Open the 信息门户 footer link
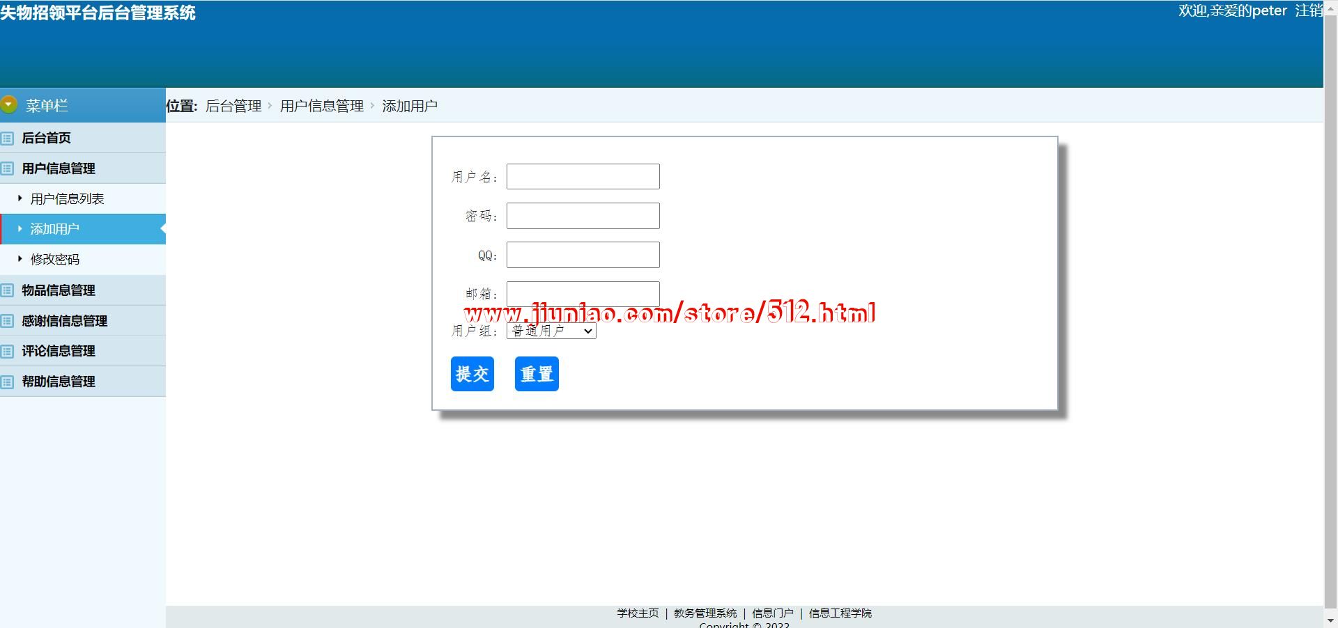Viewport: 1338px width, 628px height. (x=773, y=613)
